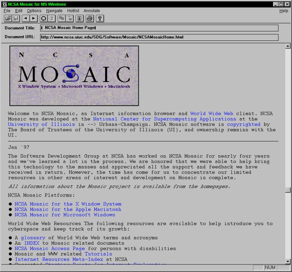
Task: Open the Hotlist menu
Action: click(x=73, y=11)
